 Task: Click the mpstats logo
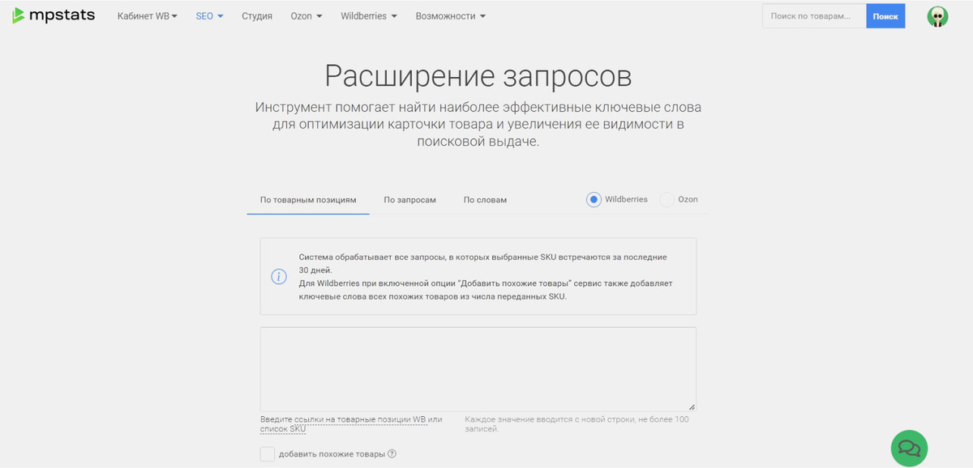54,15
